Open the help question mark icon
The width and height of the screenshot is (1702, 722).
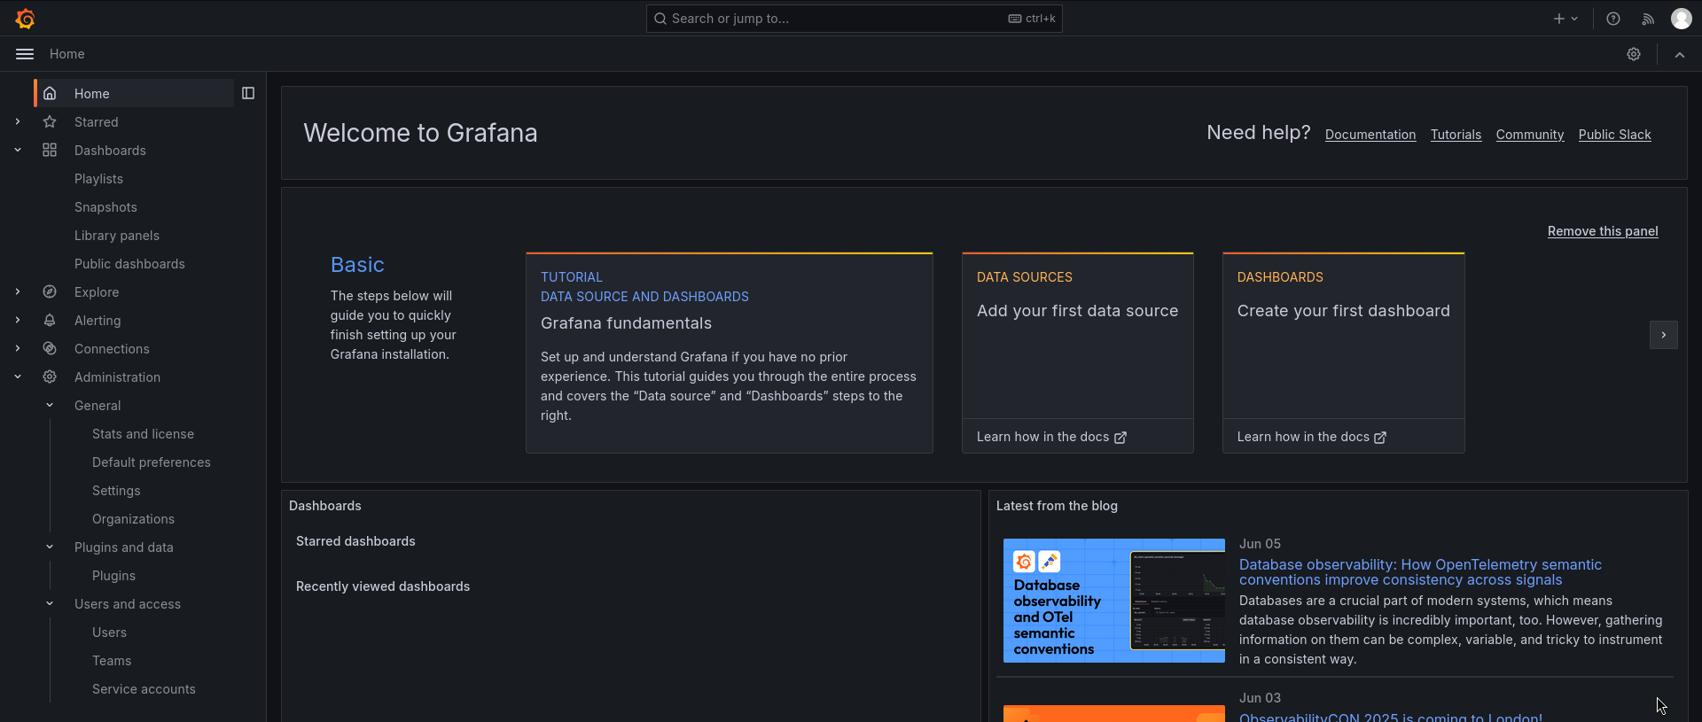[x=1613, y=19]
